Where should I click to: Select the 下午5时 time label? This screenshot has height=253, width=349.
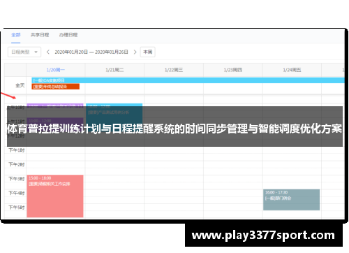pos(17,208)
